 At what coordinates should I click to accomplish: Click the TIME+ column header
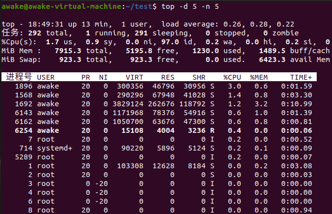301,77
